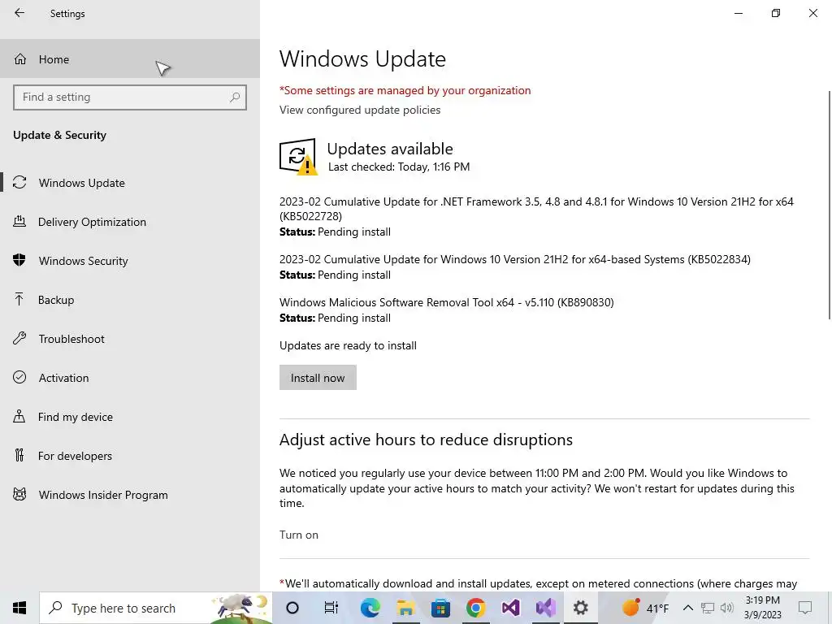Open Home in the Settings sidebar
Viewport: 832px width, 624px height.
click(x=130, y=58)
